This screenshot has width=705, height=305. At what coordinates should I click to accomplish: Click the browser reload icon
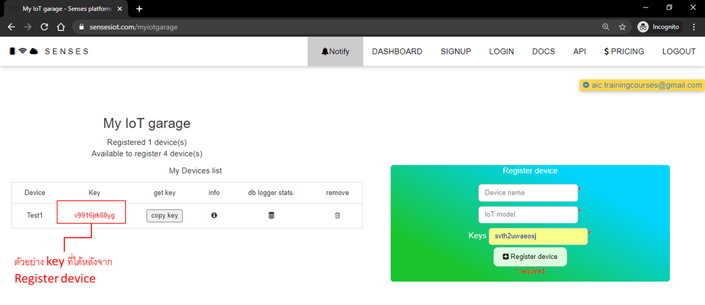pyautogui.click(x=44, y=27)
